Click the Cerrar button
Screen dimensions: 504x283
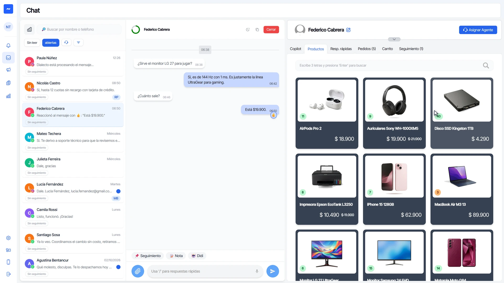click(271, 30)
